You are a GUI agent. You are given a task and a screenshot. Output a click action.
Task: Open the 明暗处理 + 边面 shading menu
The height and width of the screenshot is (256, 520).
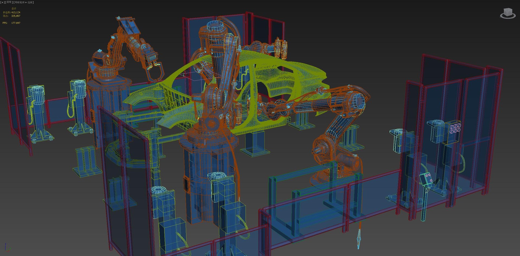pyautogui.click(x=24, y=2)
